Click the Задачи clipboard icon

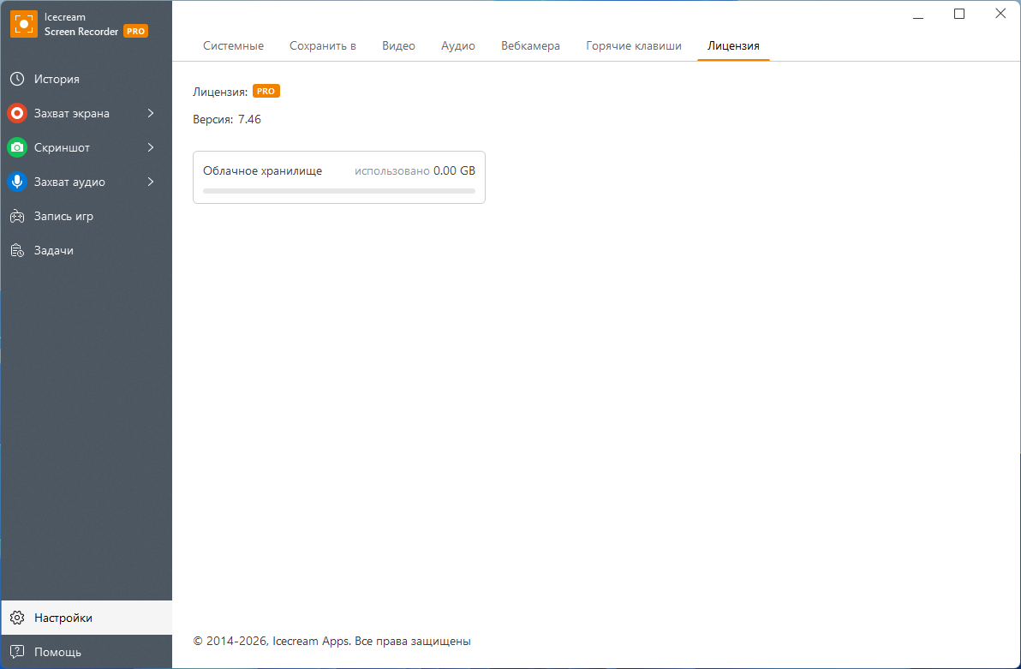17,250
